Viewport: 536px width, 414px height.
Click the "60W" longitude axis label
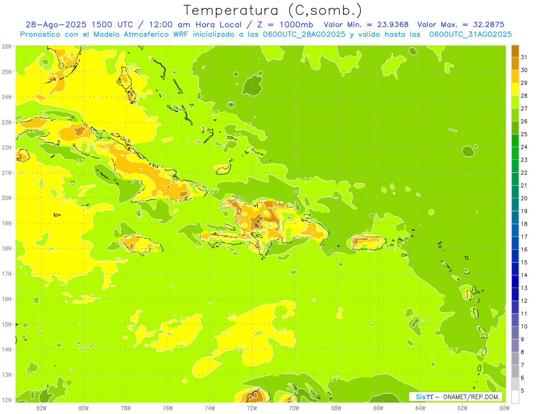point(505,408)
